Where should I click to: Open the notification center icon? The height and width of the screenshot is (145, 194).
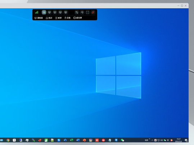(x=186, y=140)
